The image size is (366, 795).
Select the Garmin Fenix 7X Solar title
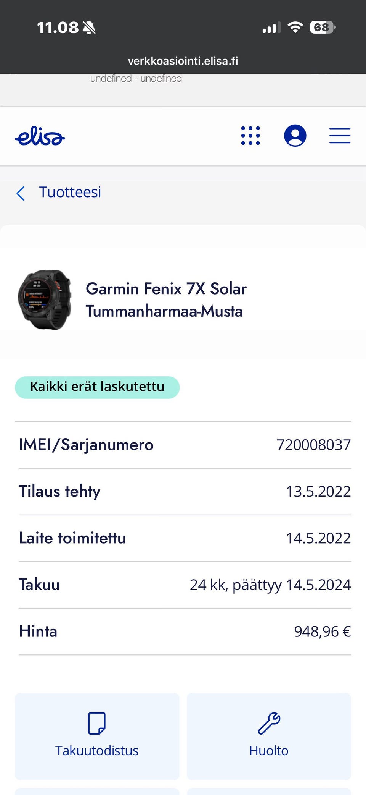(166, 300)
